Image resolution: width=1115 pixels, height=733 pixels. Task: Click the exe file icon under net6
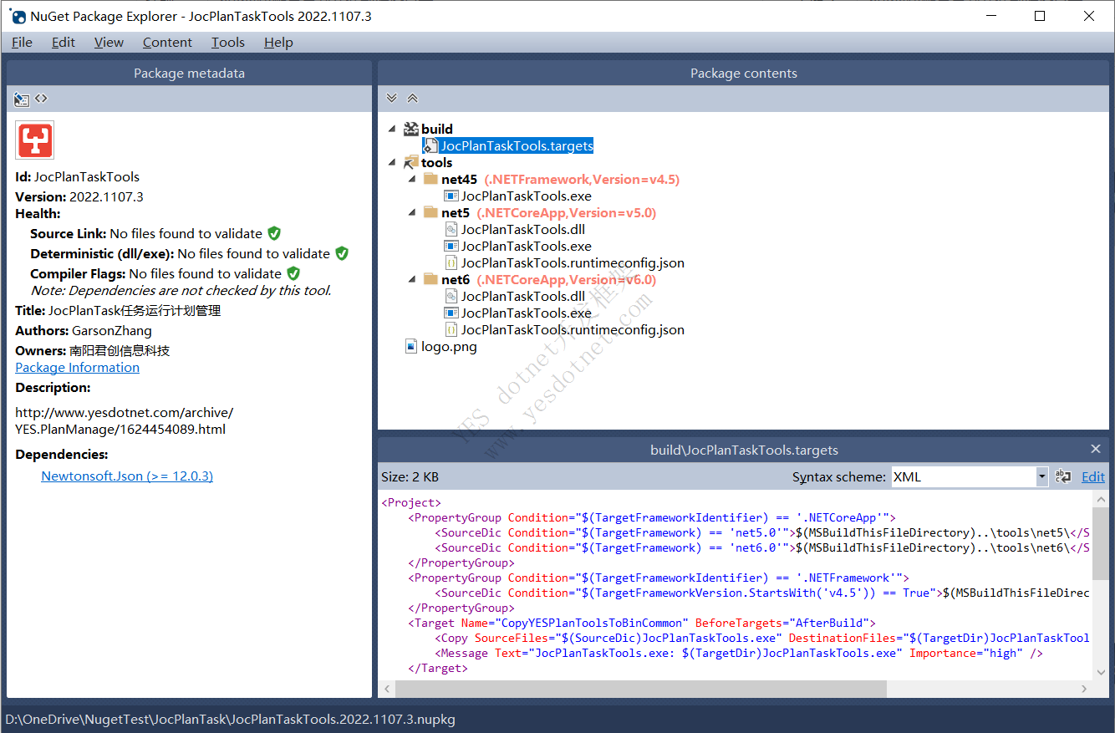(x=451, y=313)
